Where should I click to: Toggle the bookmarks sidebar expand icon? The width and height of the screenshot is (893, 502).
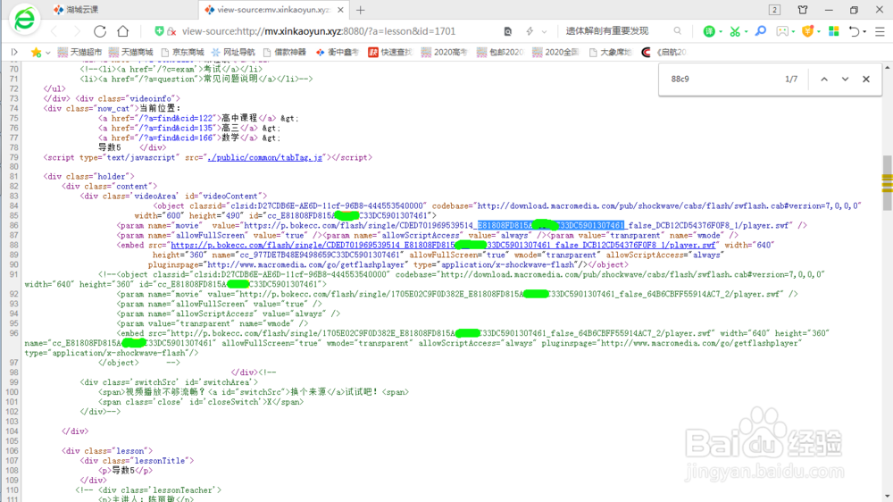pos(14,52)
